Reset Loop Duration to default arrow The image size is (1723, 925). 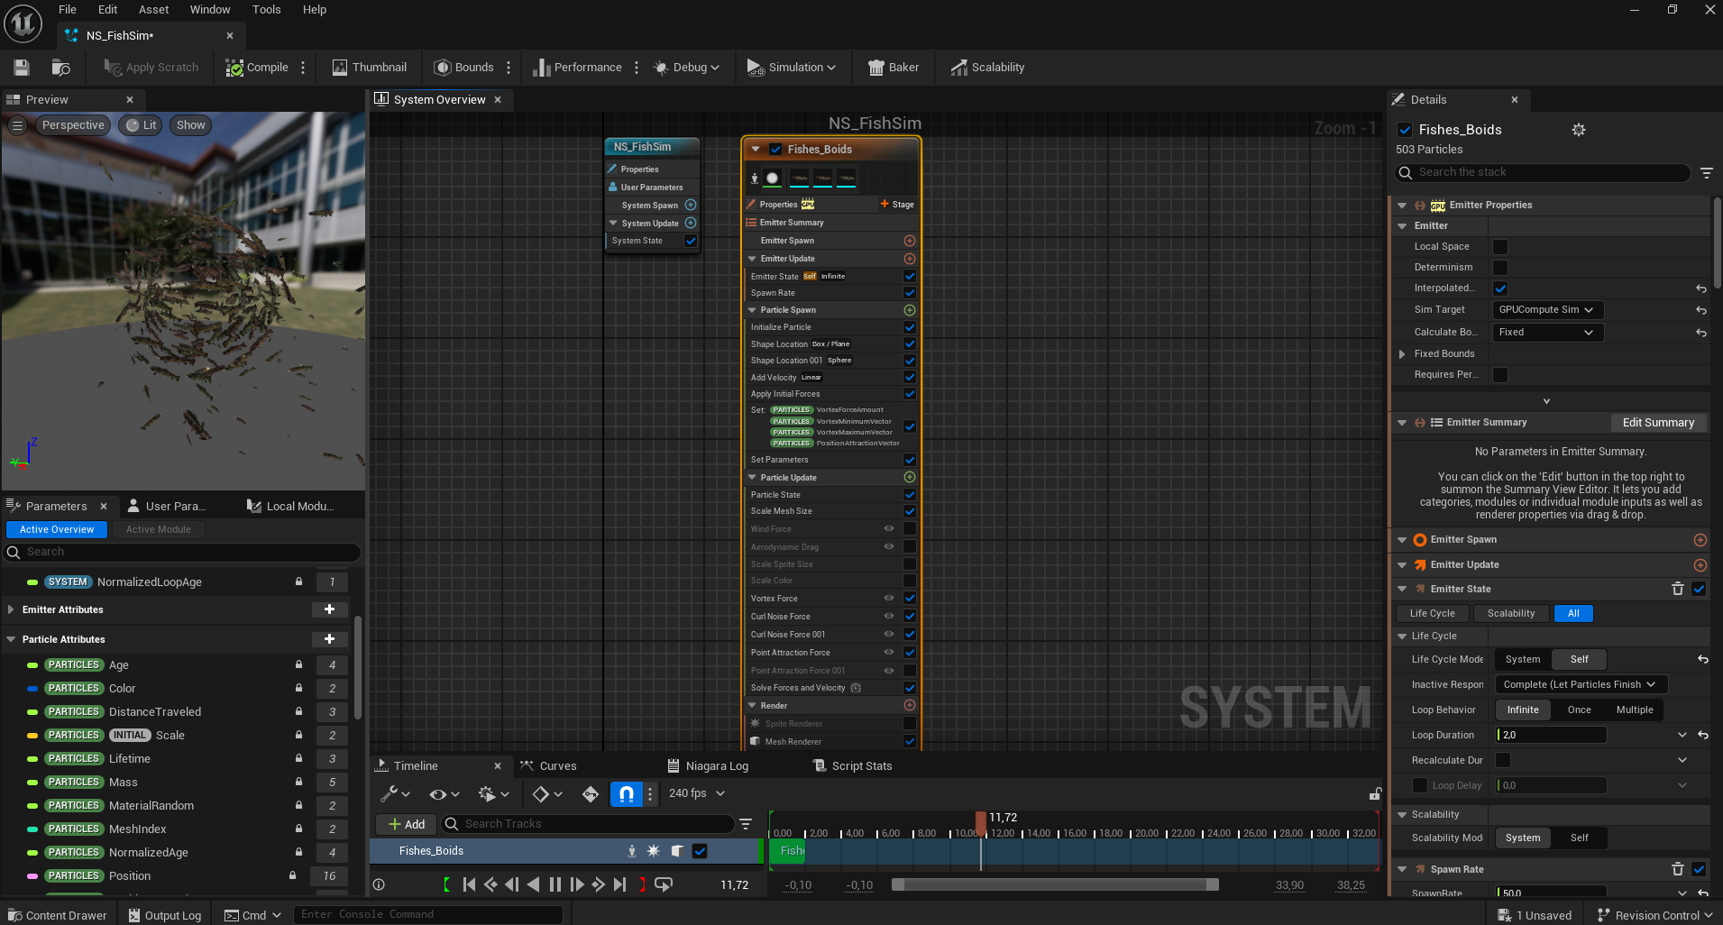(x=1702, y=735)
